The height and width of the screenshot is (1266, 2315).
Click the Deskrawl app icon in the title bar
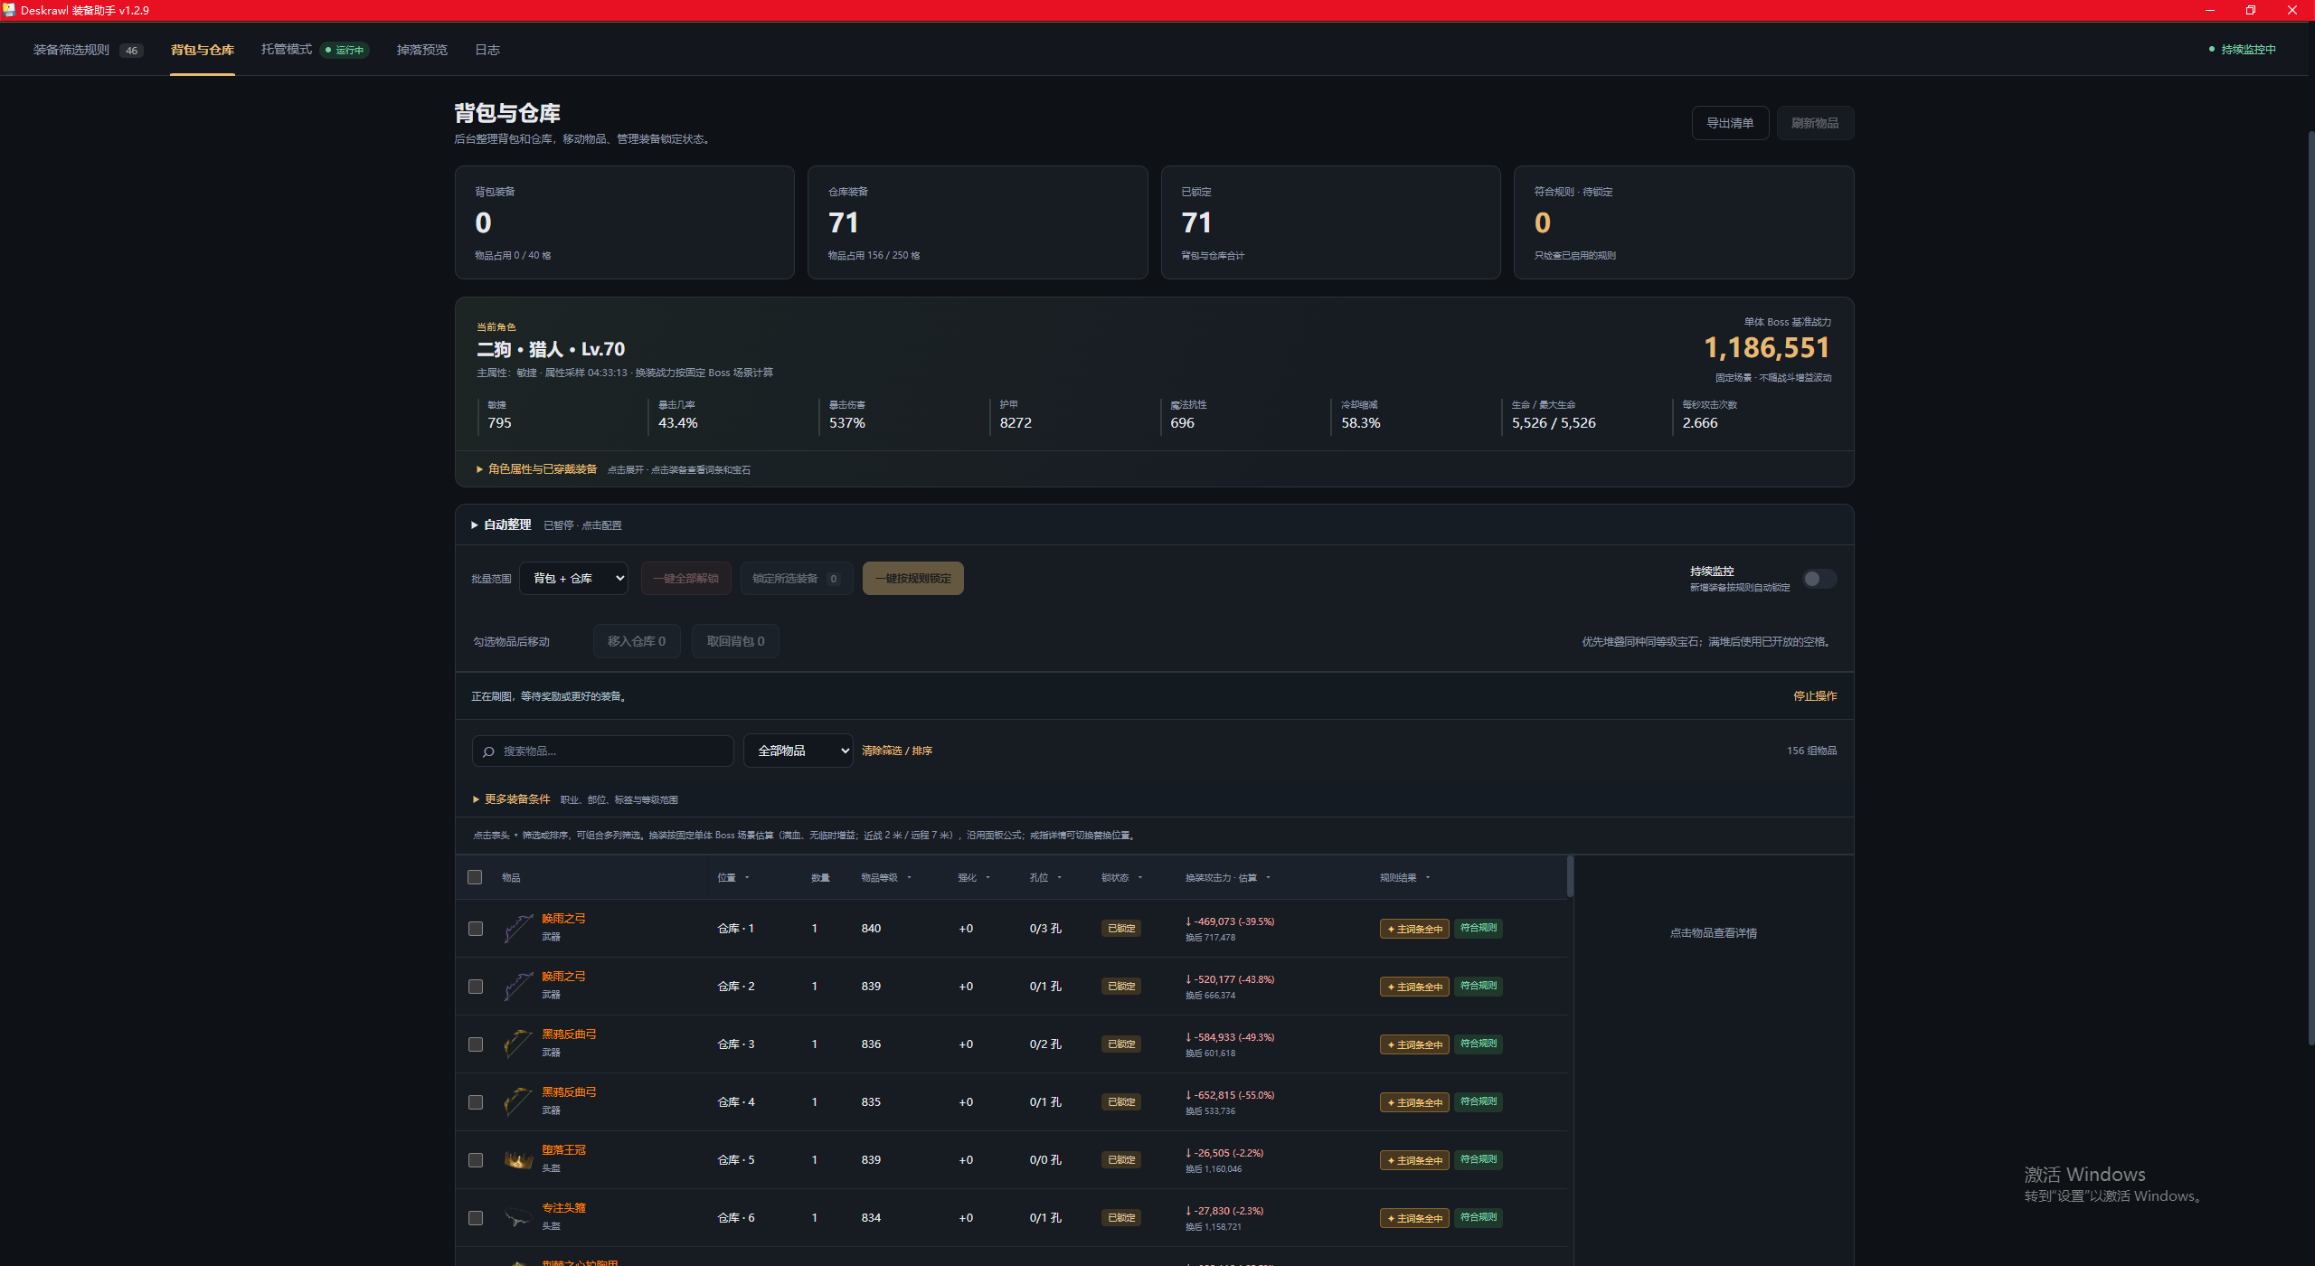click(x=9, y=10)
